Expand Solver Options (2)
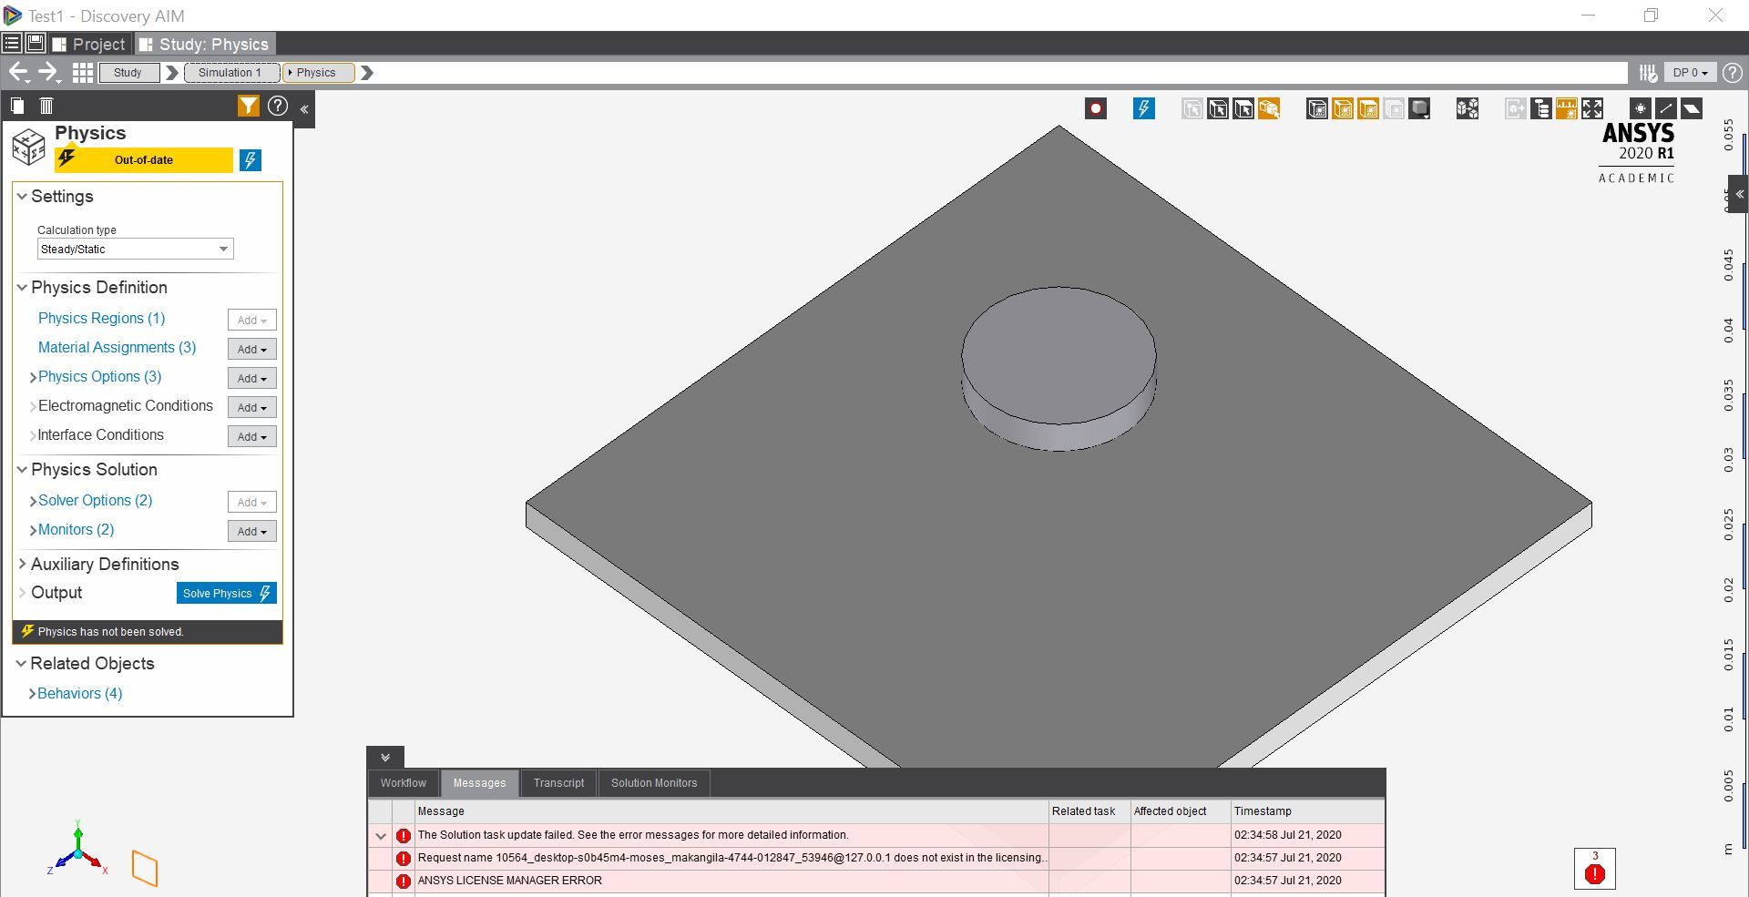1749x897 pixels. [33, 501]
